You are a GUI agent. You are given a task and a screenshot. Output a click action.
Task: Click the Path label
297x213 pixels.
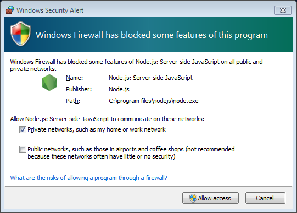click(x=73, y=101)
